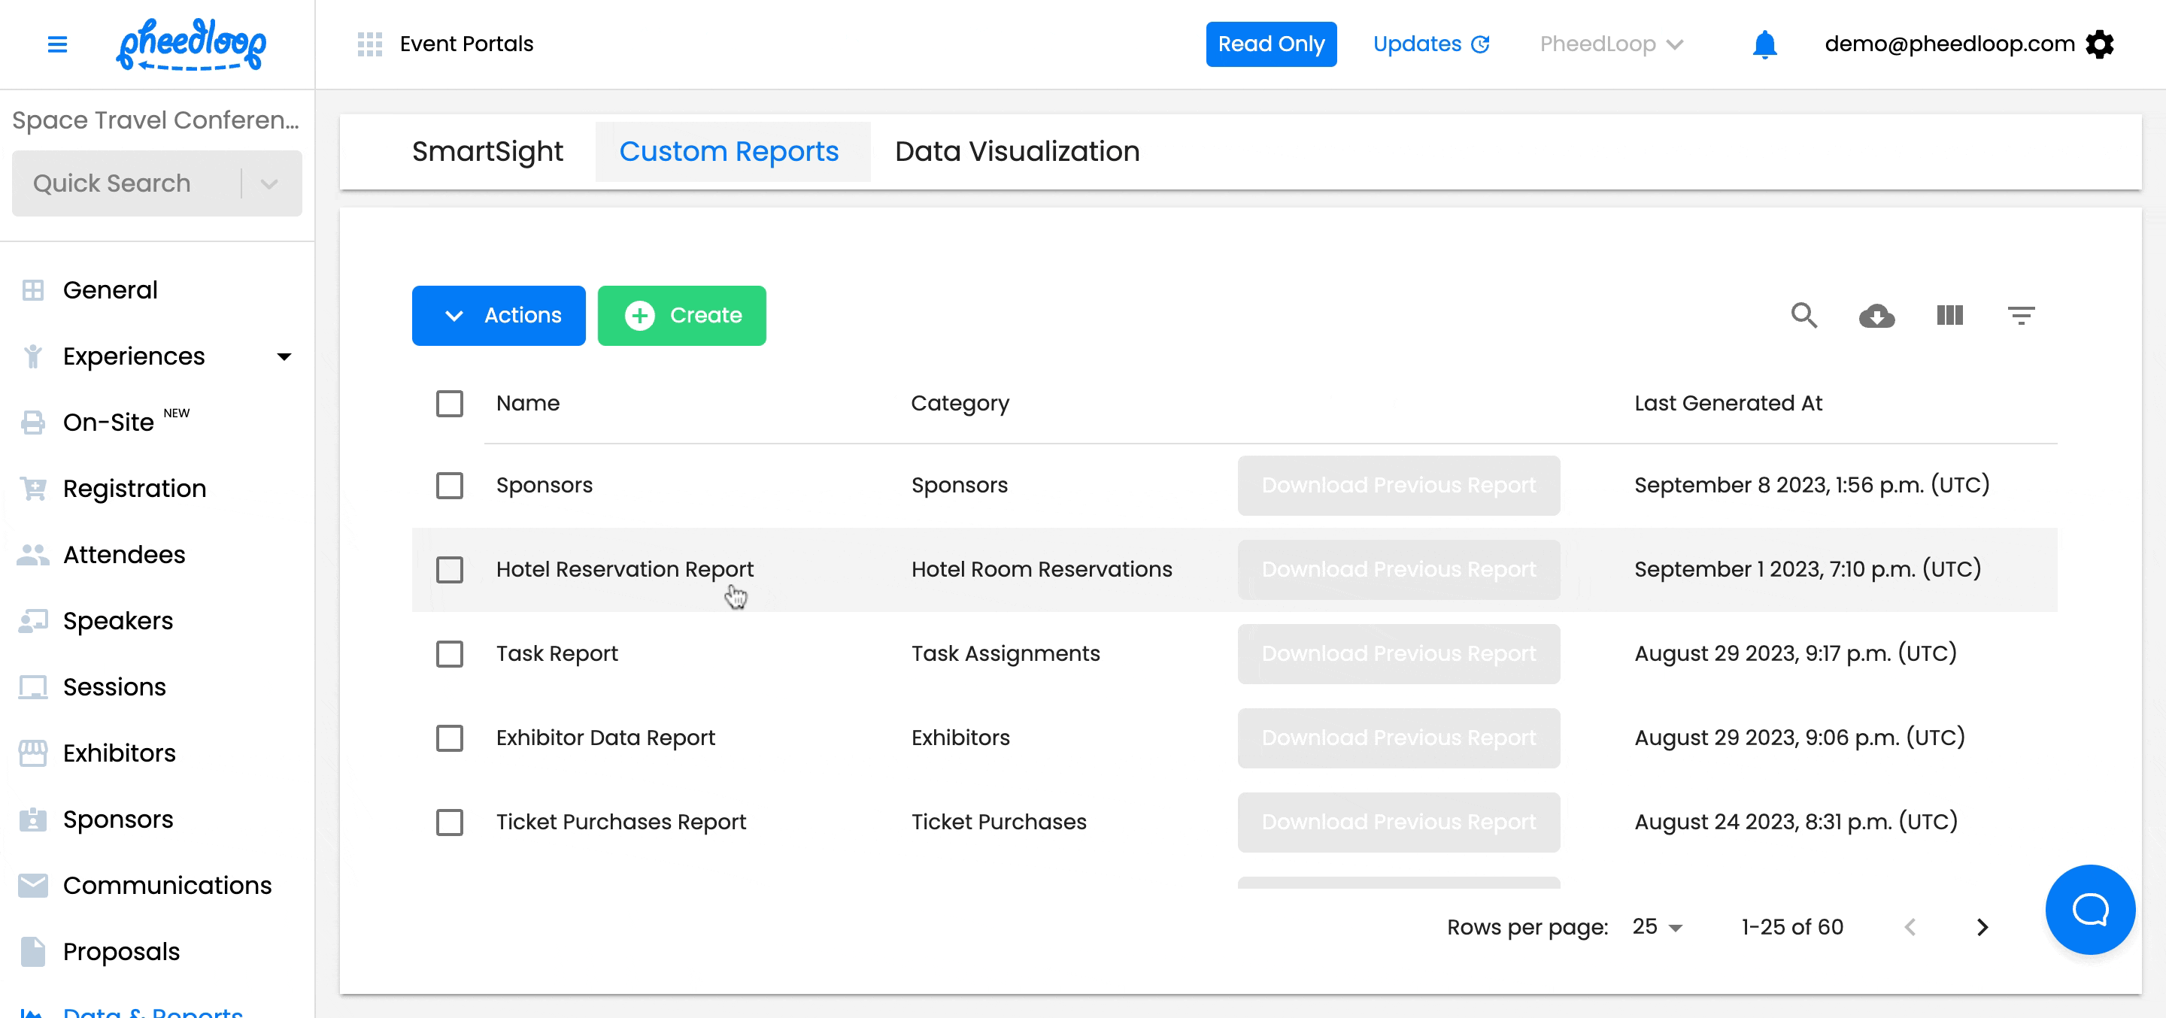Viewport: 2166px width, 1018px height.
Task: Click the table search magnifier icon
Action: point(1803,315)
